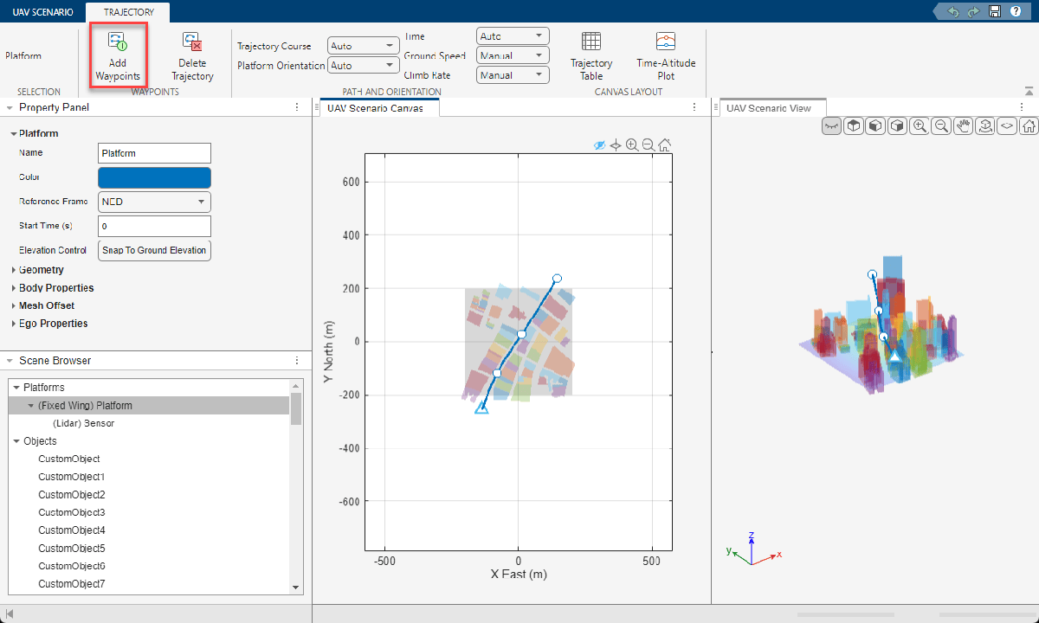
Task: Show the Time-Altitude Plot
Action: [x=666, y=55]
